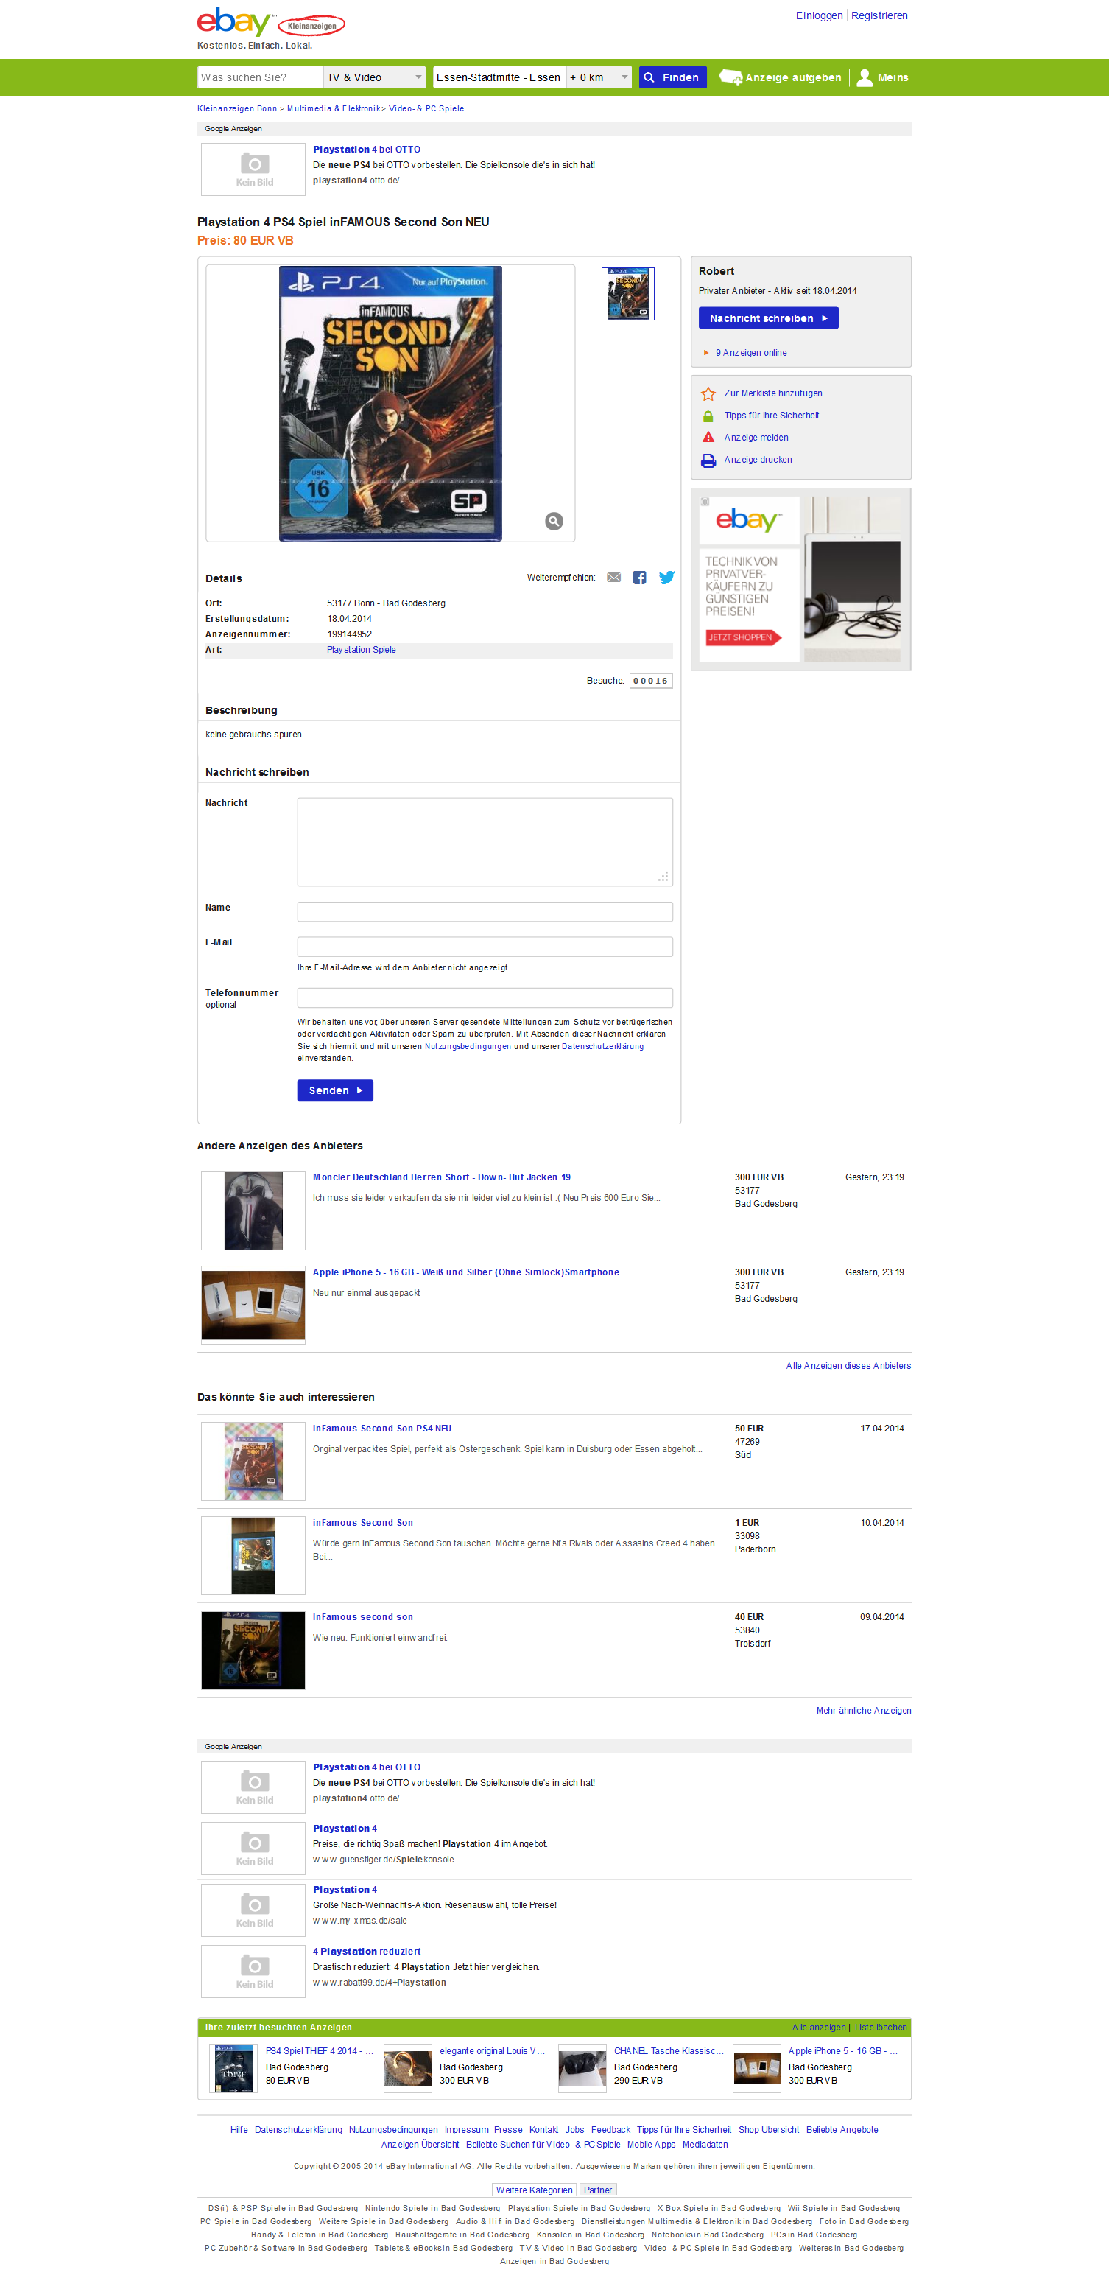Image resolution: width=1109 pixels, height=2292 pixels.
Task: Click the magnifier zoom icon on product image
Action: (554, 522)
